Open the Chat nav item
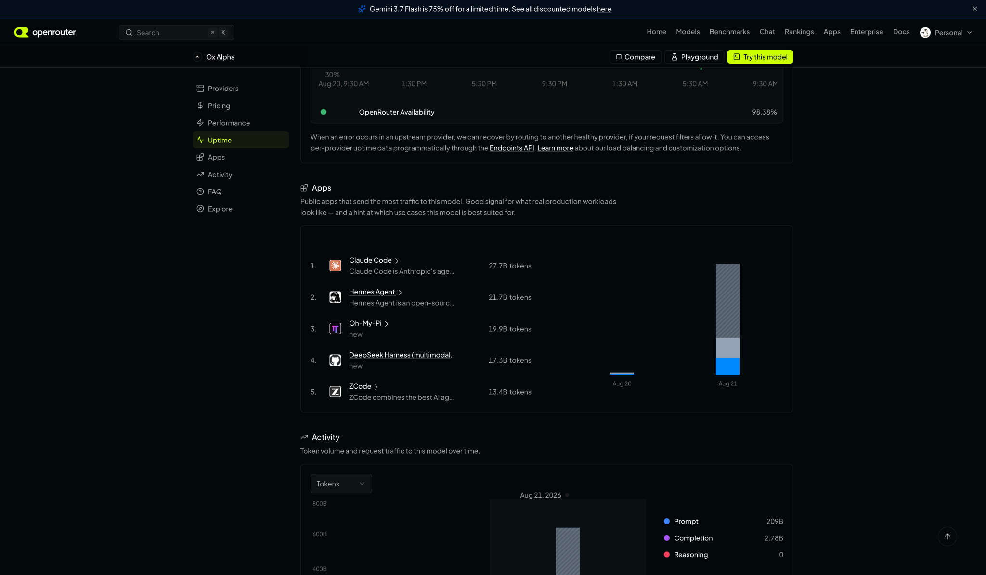This screenshot has width=986, height=575. click(x=767, y=32)
